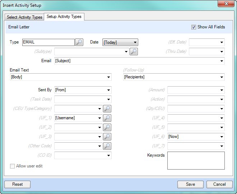Viewport: 237px width, 194px height.
Task: Open the UF_3 search magnifier icon
Action: (107, 137)
